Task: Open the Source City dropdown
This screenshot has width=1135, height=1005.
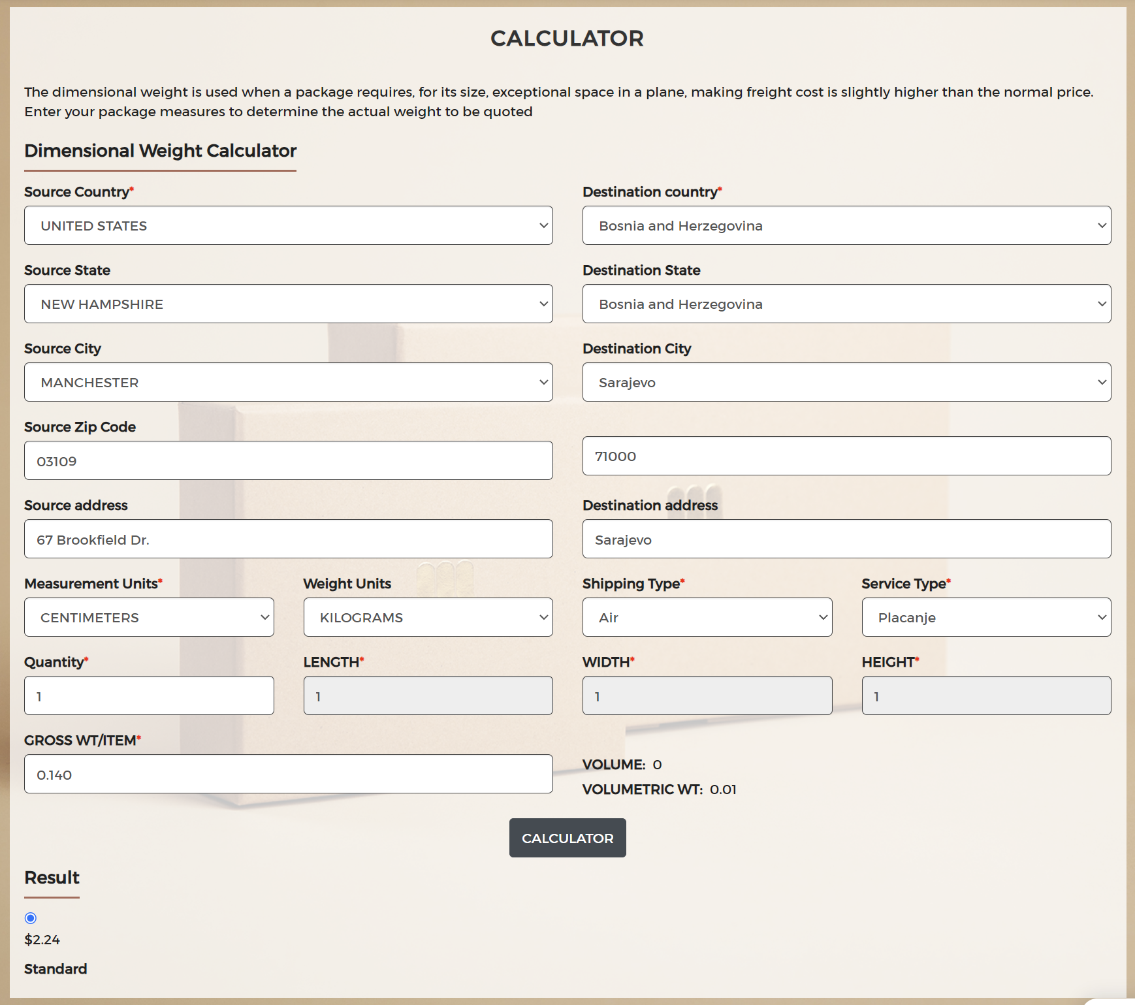Action: [289, 382]
